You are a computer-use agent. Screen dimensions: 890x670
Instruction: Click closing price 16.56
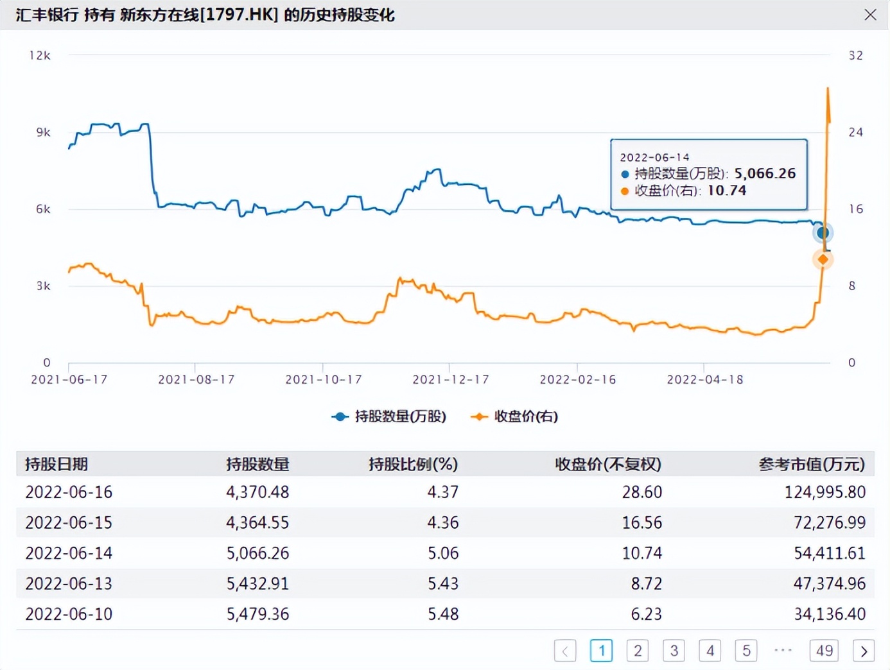642,522
